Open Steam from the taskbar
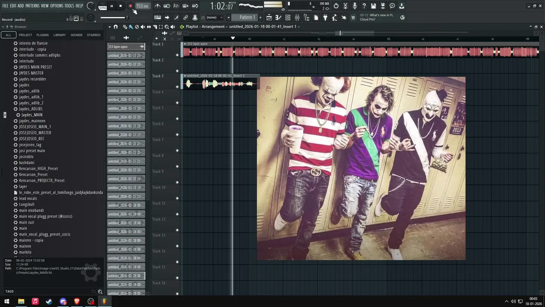This screenshot has width=545, height=307. (x=49, y=301)
